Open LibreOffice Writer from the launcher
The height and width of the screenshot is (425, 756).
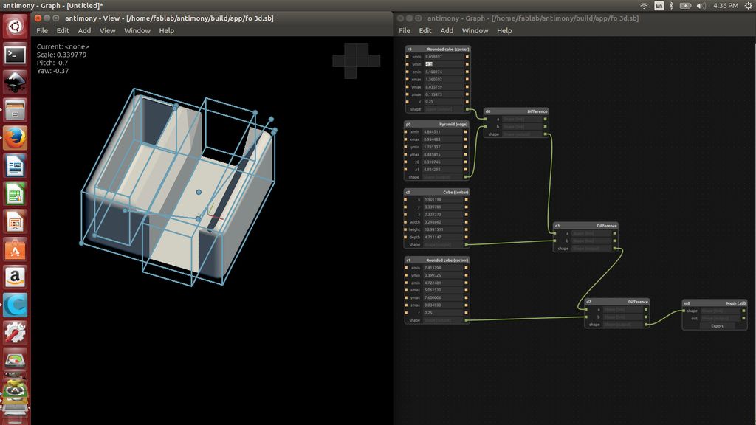(16, 166)
